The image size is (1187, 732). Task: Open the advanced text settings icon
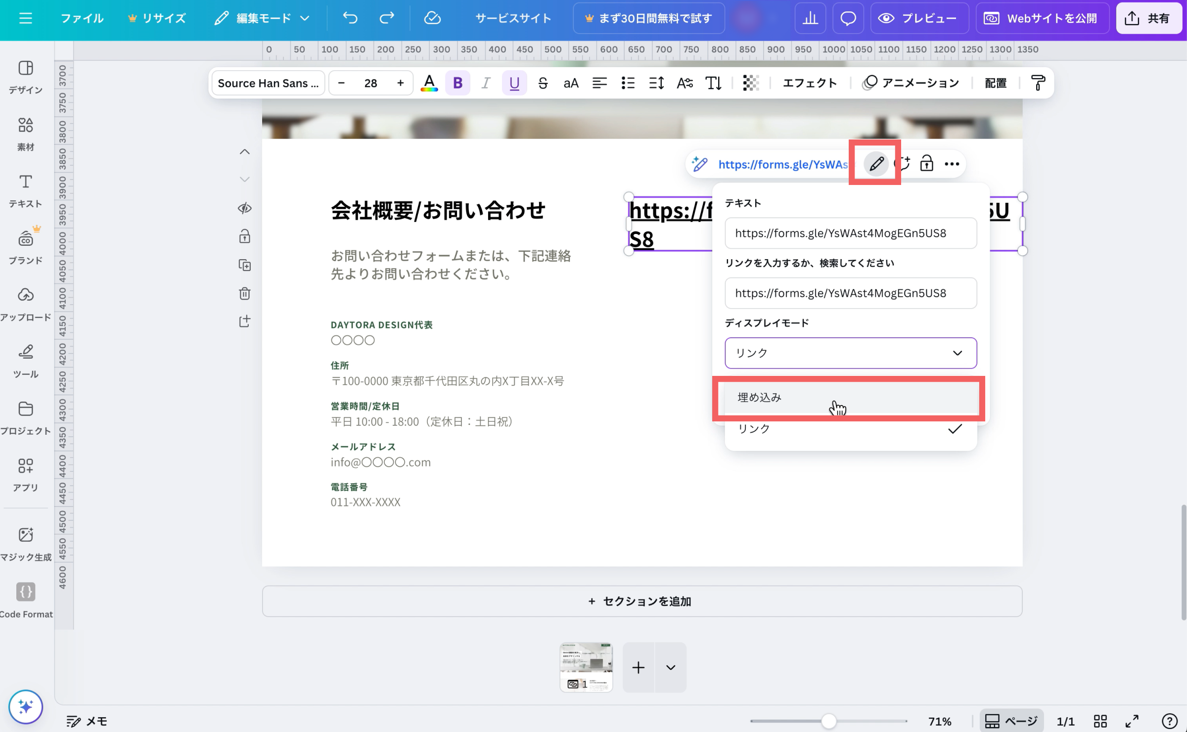click(685, 83)
